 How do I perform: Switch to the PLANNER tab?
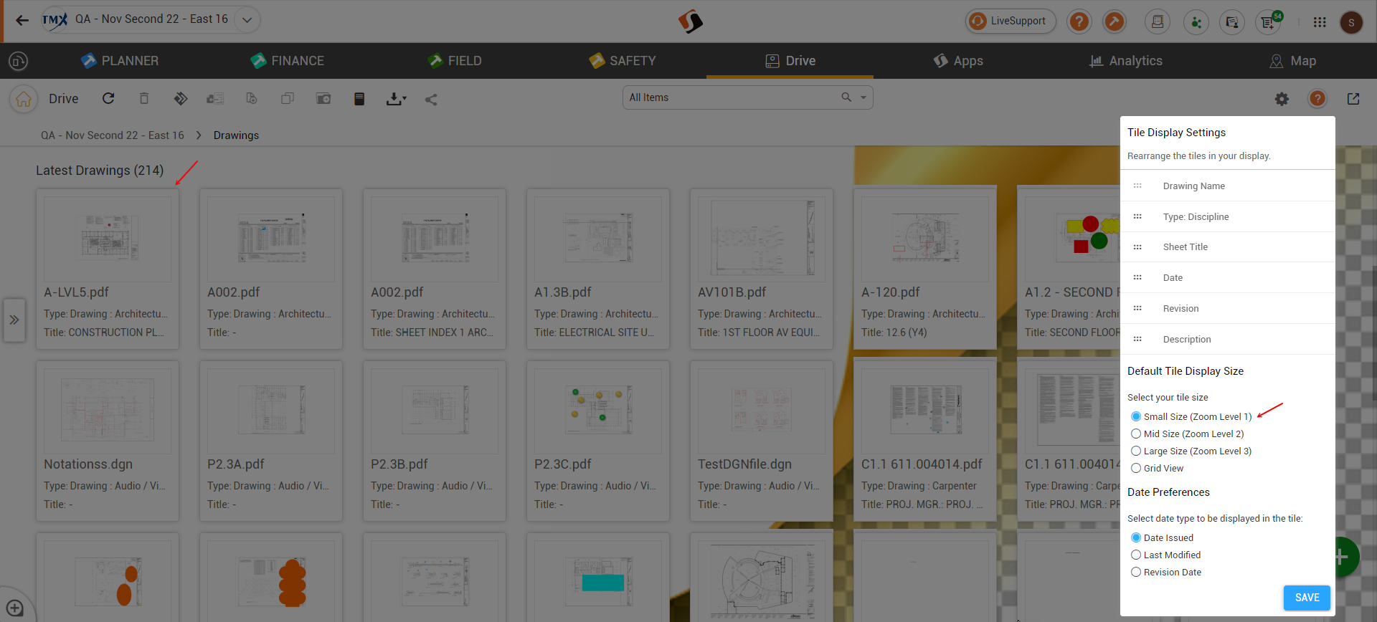(120, 61)
